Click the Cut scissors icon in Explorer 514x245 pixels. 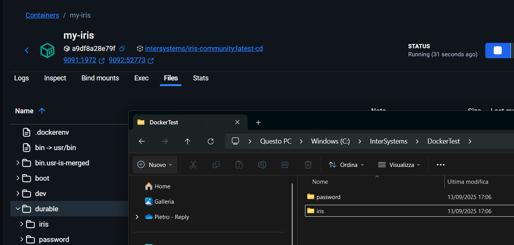point(193,165)
